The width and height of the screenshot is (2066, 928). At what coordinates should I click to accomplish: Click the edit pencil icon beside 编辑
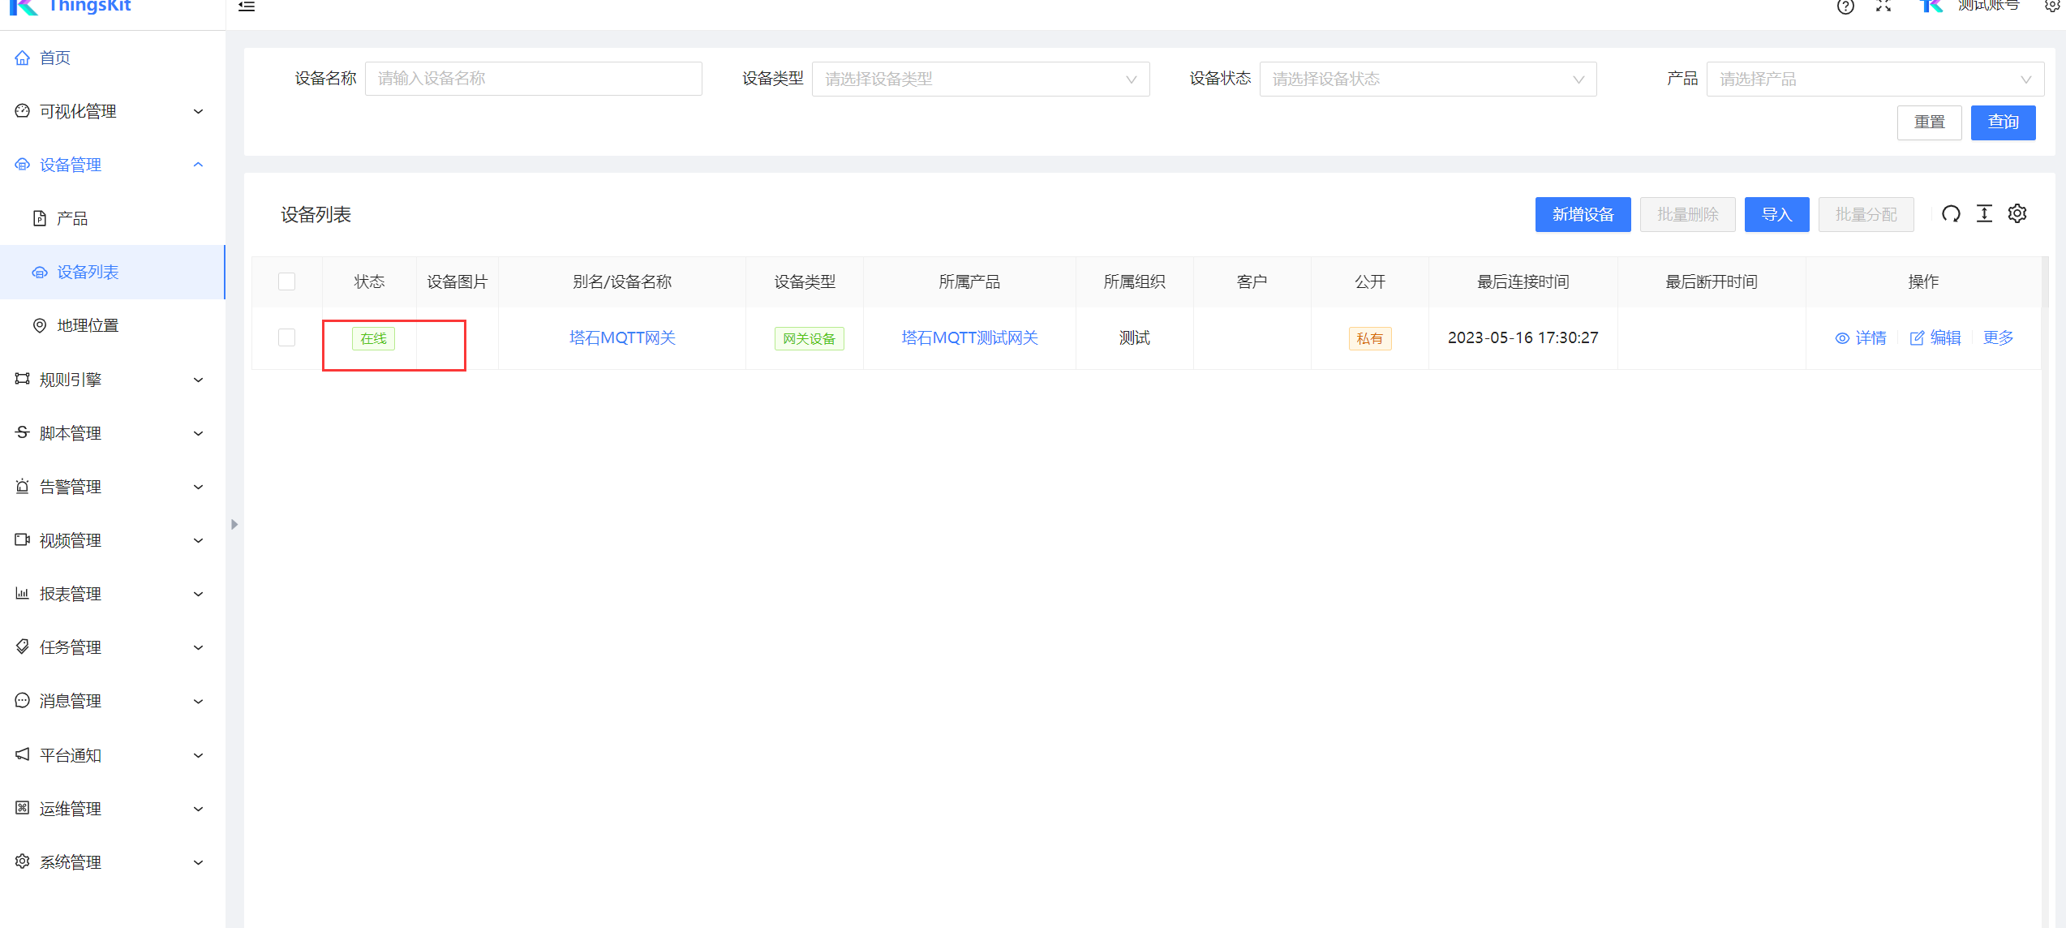point(1917,338)
